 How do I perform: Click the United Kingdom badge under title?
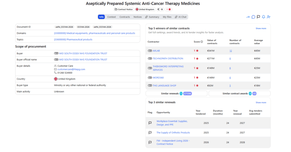(x=145, y=9)
